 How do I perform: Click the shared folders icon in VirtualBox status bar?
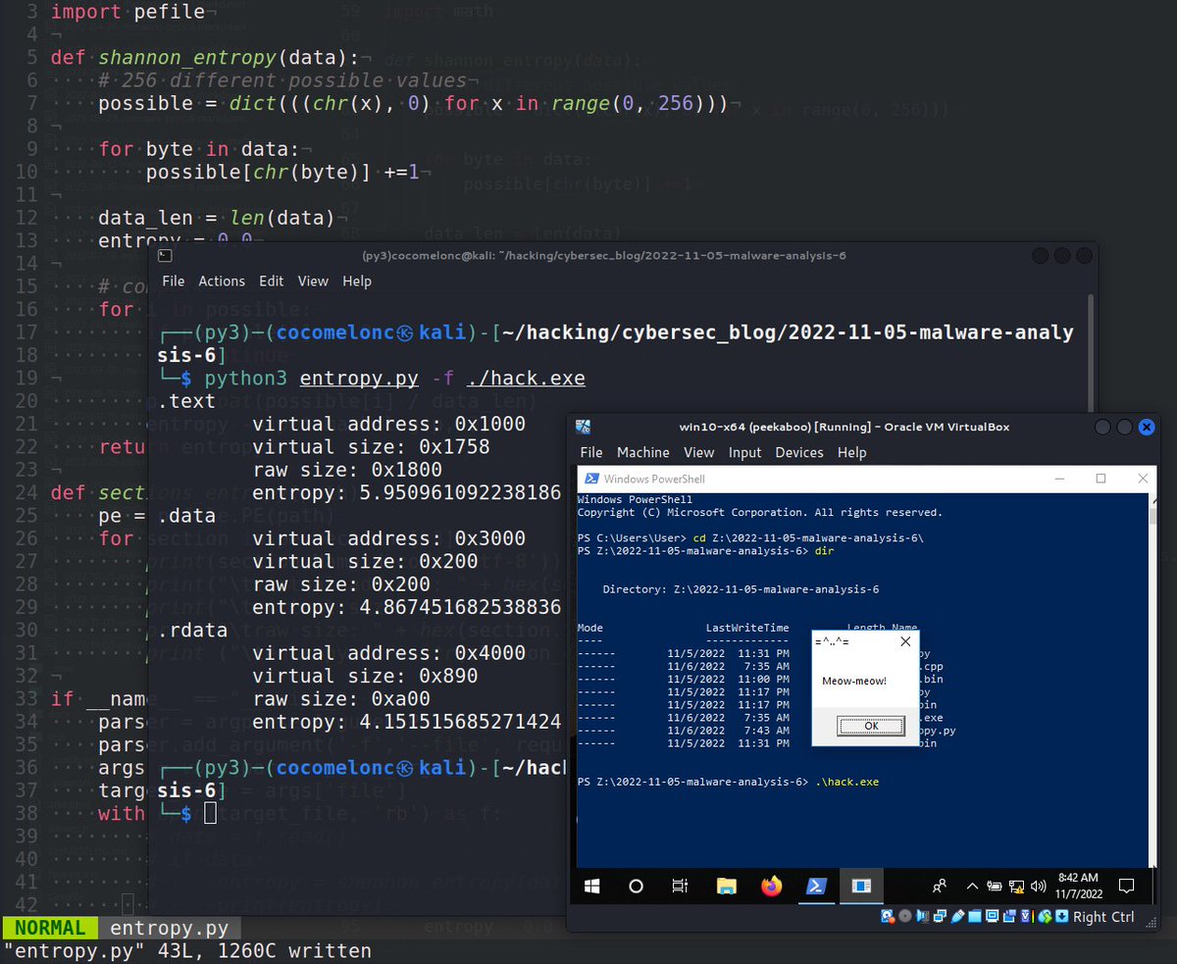973,917
